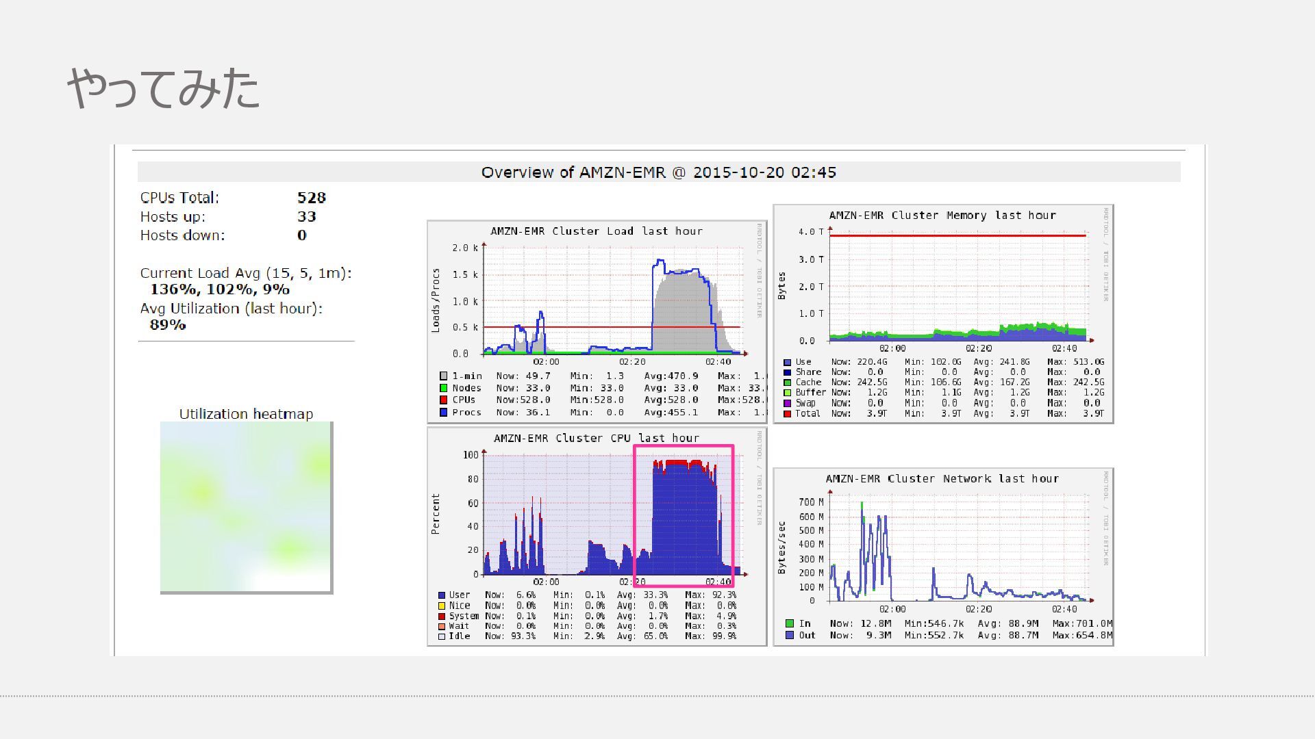Click the Overview of AMZN-EMR heading

point(658,172)
